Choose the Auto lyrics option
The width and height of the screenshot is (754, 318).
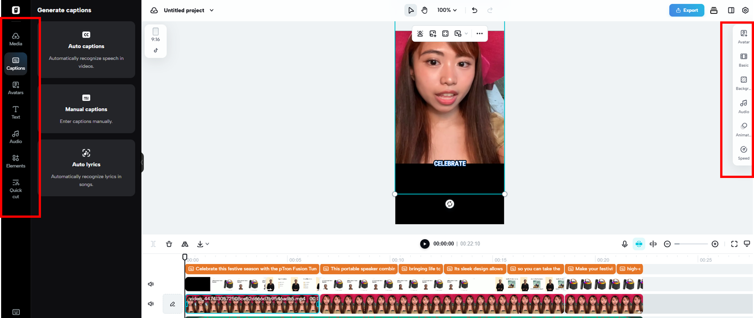pyautogui.click(x=86, y=168)
